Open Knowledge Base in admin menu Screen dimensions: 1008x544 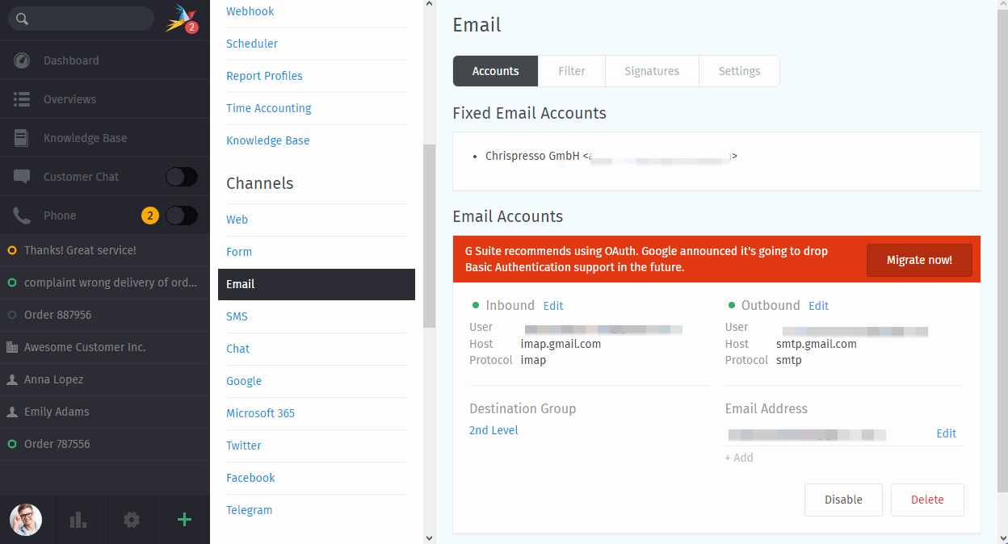[268, 140]
